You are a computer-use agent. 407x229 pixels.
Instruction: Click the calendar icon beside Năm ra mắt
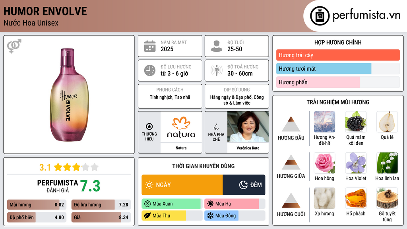(150, 46)
